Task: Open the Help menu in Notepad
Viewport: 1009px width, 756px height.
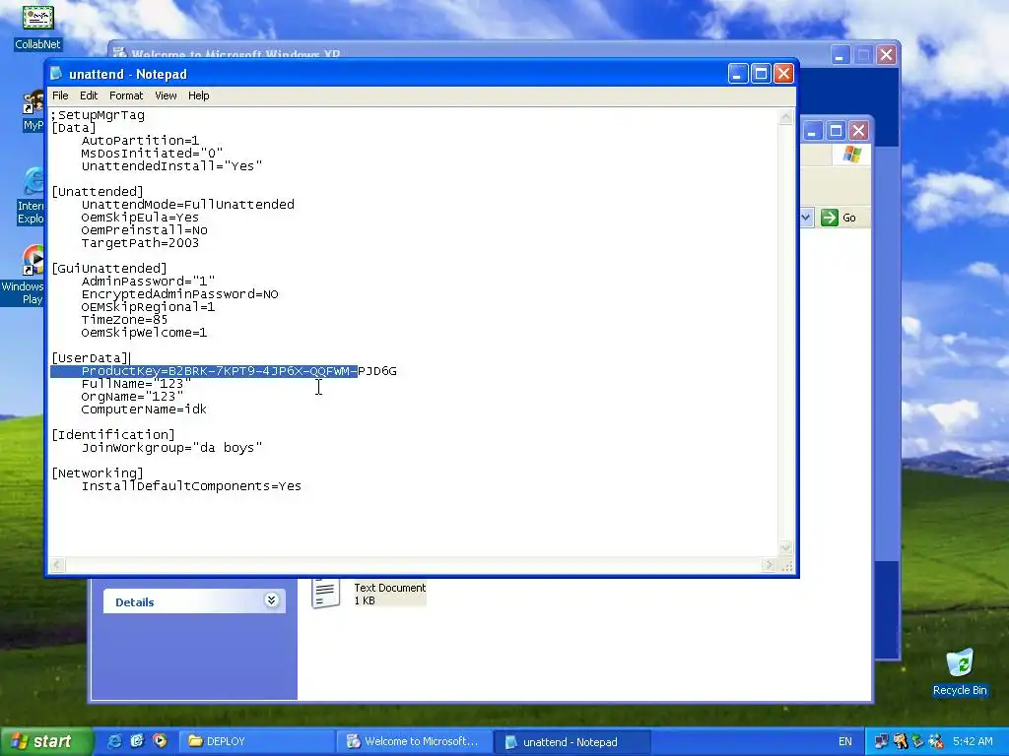Action: click(x=198, y=95)
